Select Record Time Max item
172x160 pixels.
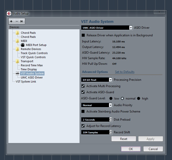pyautogui.click(x=32, y=65)
